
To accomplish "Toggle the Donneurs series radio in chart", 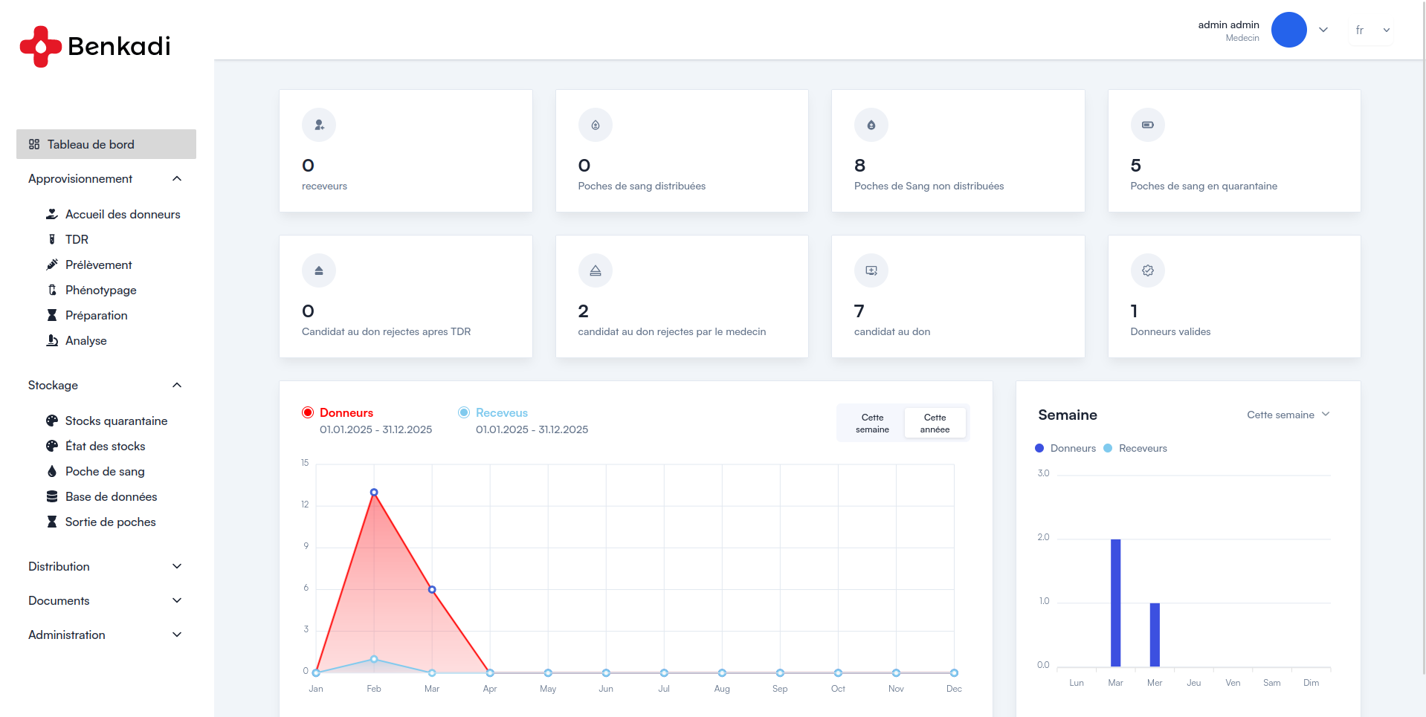I will 308,412.
